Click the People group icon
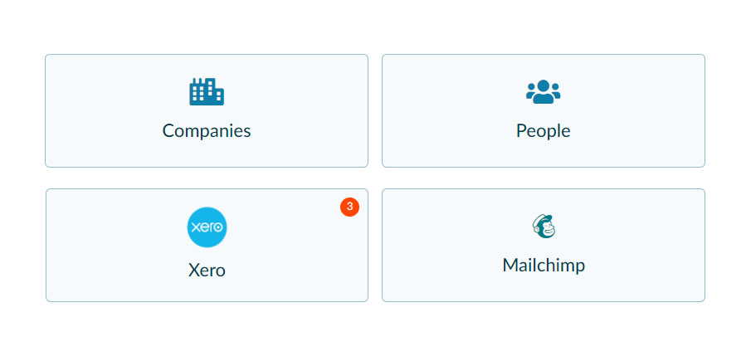 [x=544, y=91]
